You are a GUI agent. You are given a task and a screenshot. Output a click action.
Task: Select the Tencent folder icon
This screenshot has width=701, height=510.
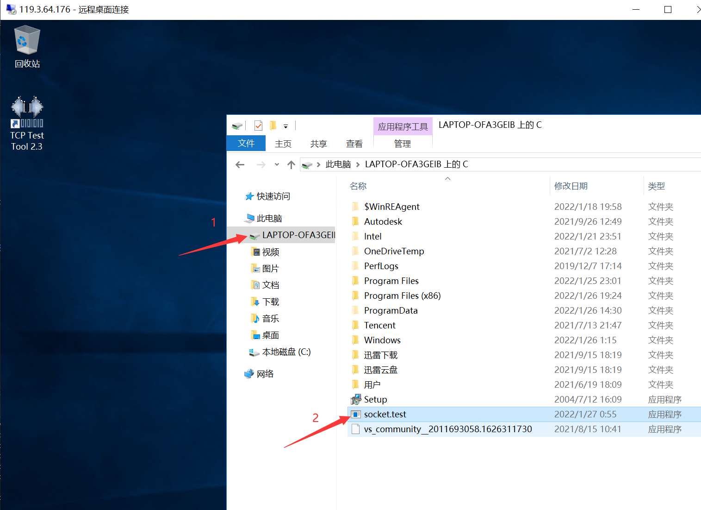(355, 325)
